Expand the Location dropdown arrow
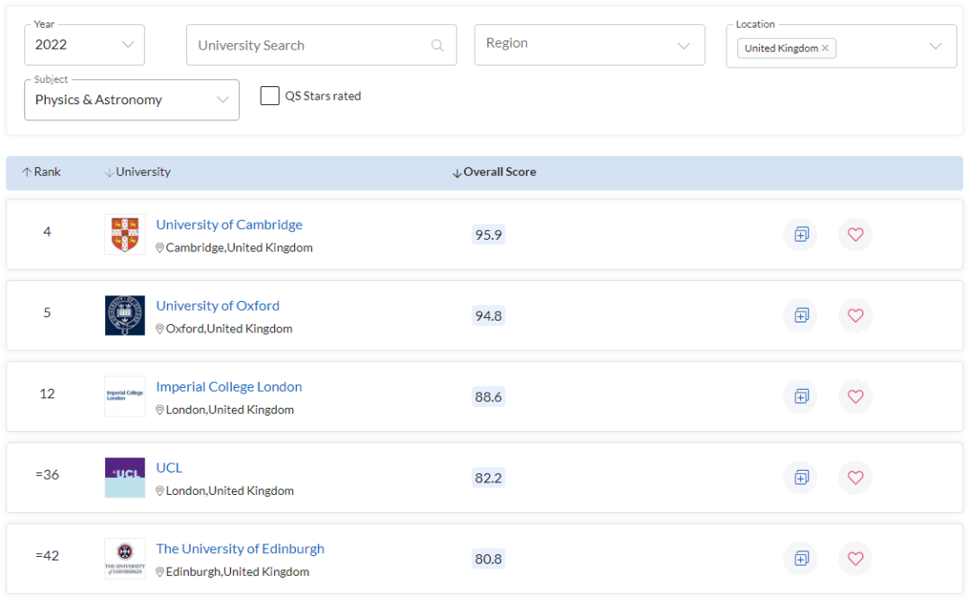The image size is (971, 600). 935,46
